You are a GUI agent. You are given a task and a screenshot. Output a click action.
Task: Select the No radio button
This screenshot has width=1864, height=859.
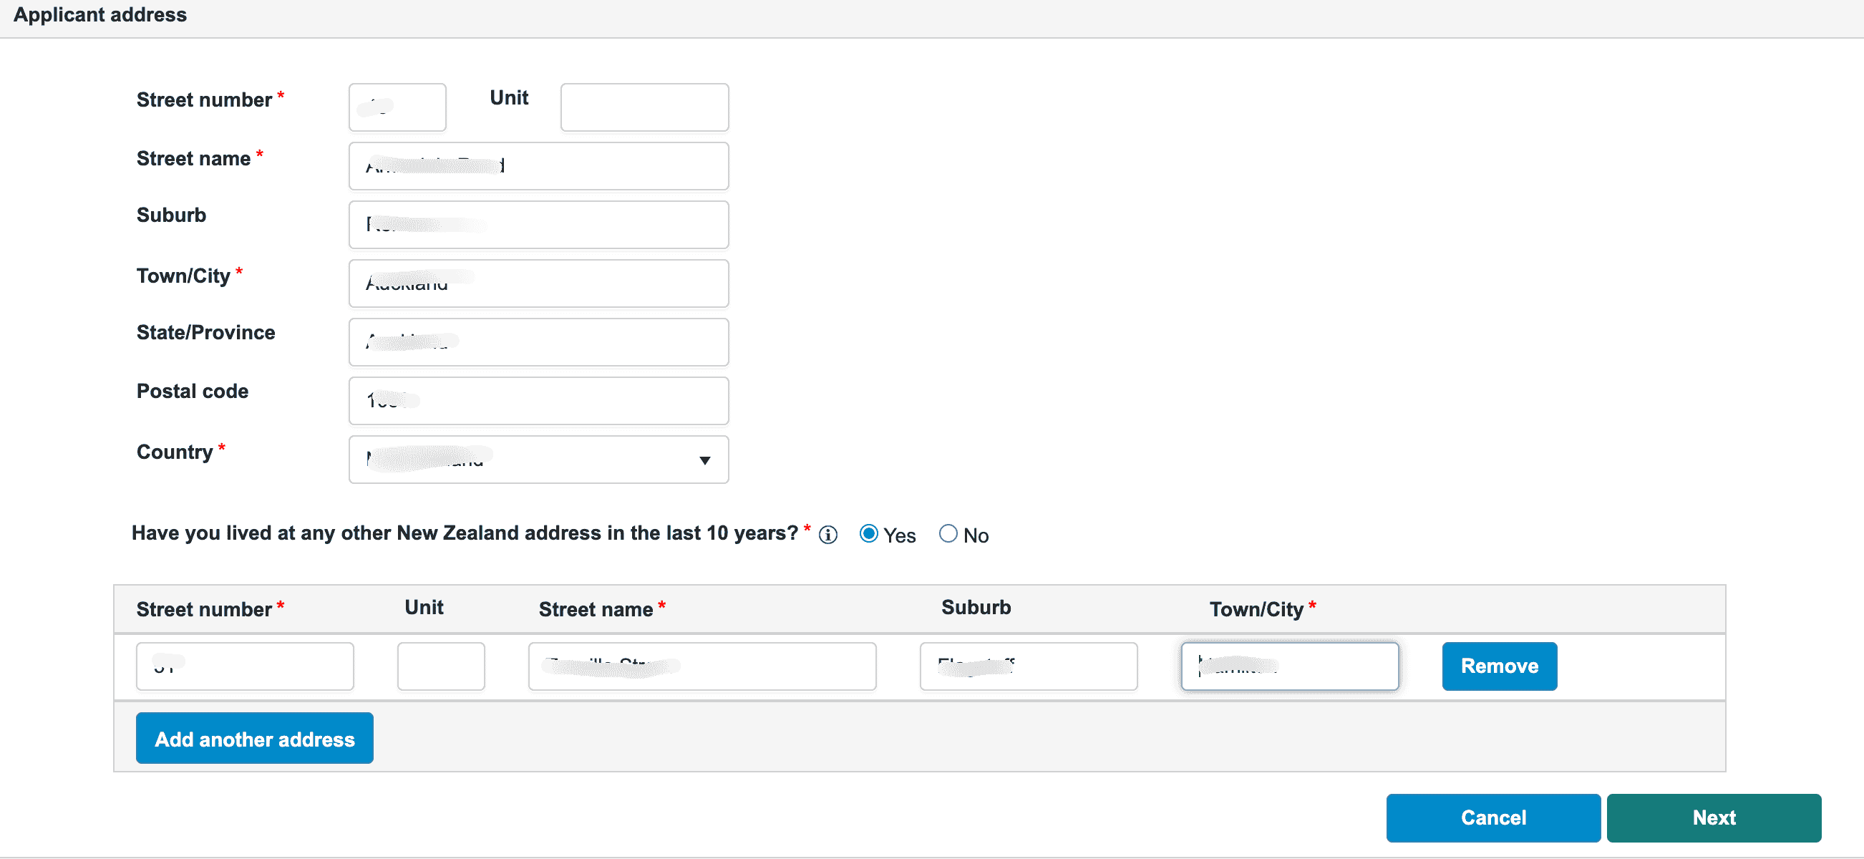pos(948,533)
